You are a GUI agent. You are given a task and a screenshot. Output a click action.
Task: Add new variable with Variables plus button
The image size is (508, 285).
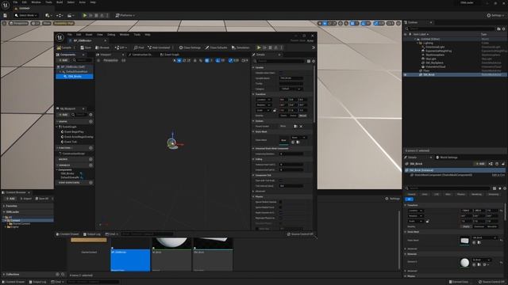90,165
